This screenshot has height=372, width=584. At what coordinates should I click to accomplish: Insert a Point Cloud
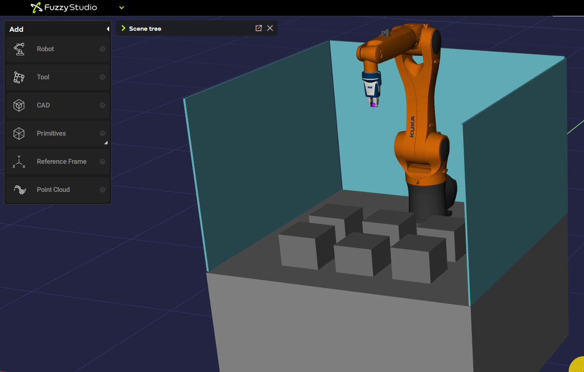click(58, 190)
